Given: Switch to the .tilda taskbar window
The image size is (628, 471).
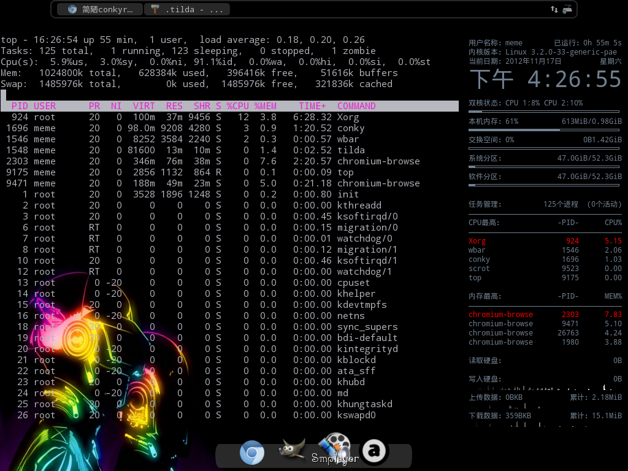Looking at the screenshot, I should coord(187,9).
